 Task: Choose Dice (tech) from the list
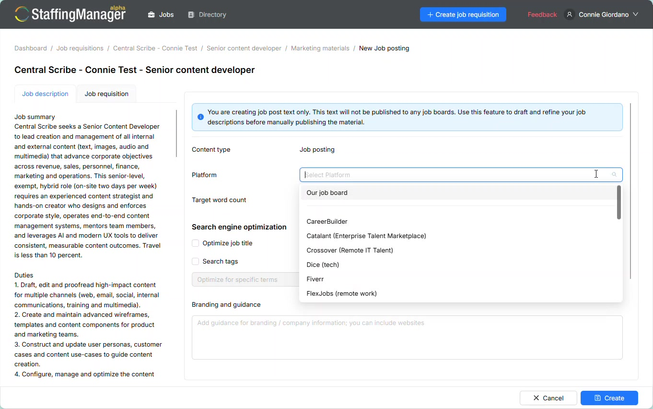458,265
